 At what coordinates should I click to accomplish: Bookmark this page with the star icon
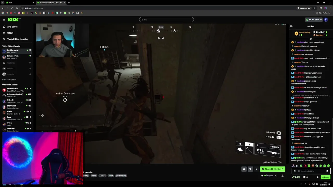click(x=314, y=8)
